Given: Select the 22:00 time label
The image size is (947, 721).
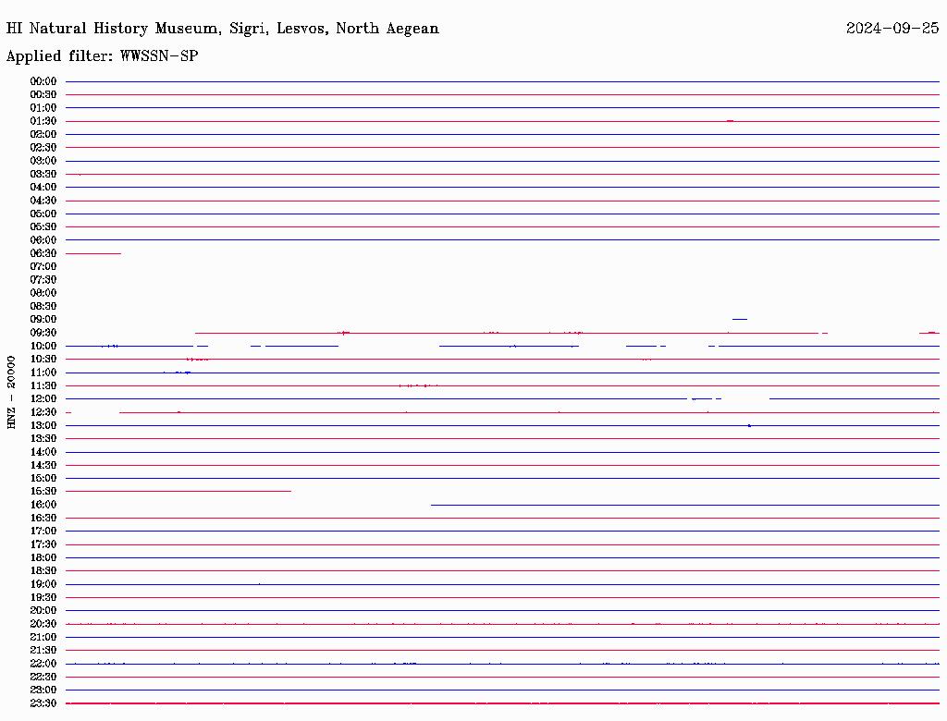Looking at the screenshot, I should tap(43, 664).
